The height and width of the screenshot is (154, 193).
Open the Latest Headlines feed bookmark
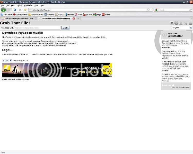[x=36, y=15]
